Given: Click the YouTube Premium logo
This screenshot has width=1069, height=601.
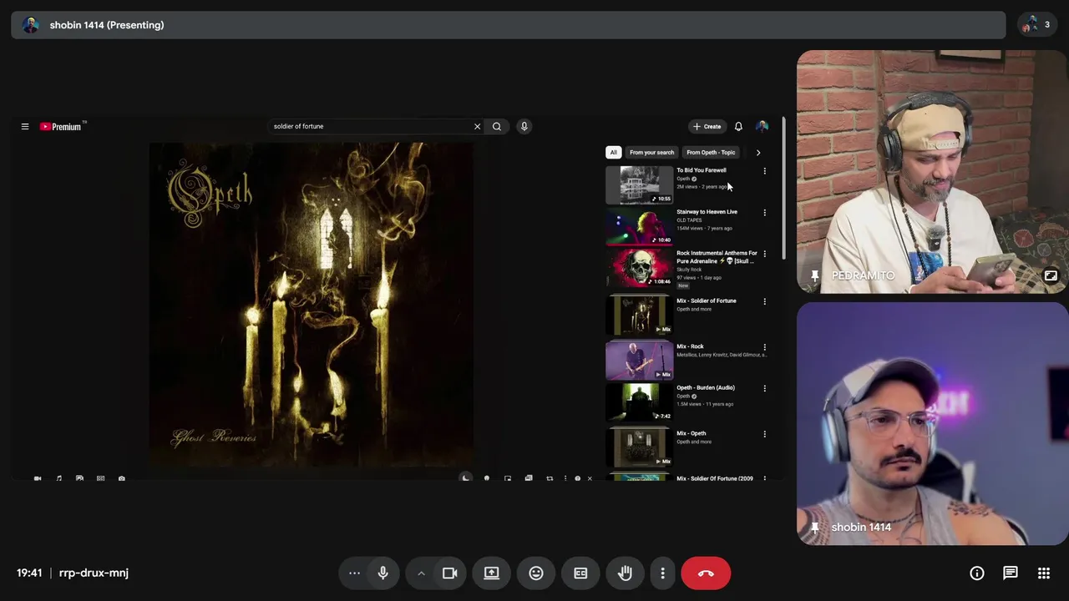Looking at the screenshot, I should 63,127.
